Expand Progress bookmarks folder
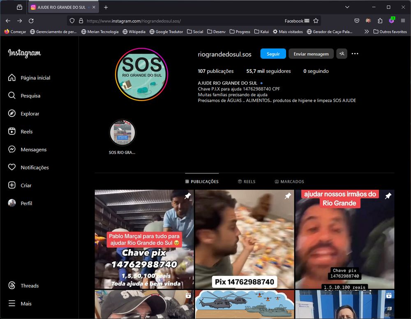The width and height of the screenshot is (411, 319). coord(240,32)
